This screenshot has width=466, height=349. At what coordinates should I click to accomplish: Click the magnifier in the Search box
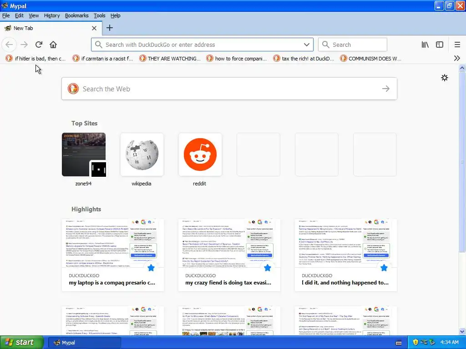[x=326, y=45]
